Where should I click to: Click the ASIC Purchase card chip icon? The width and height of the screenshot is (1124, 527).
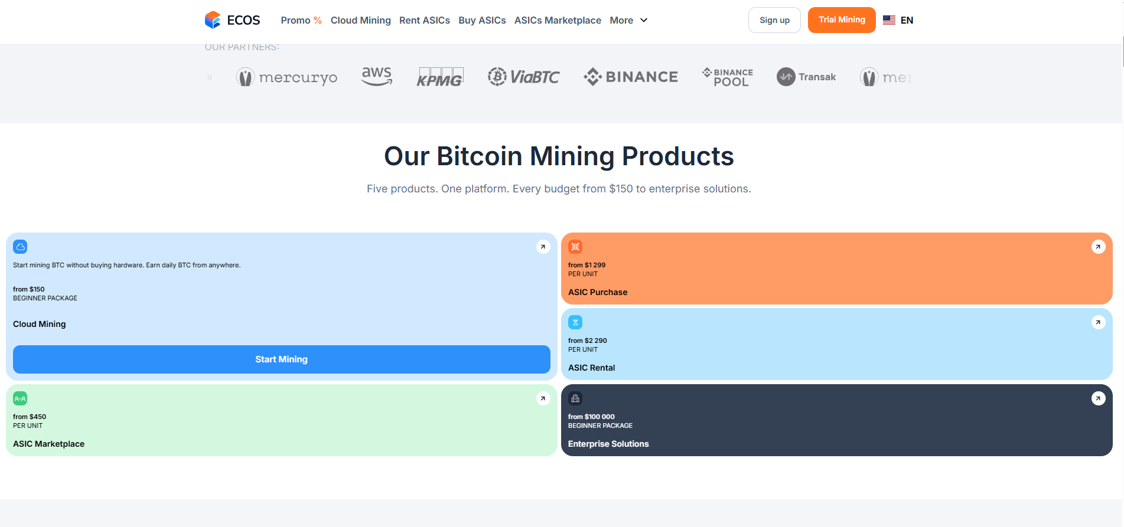point(575,247)
